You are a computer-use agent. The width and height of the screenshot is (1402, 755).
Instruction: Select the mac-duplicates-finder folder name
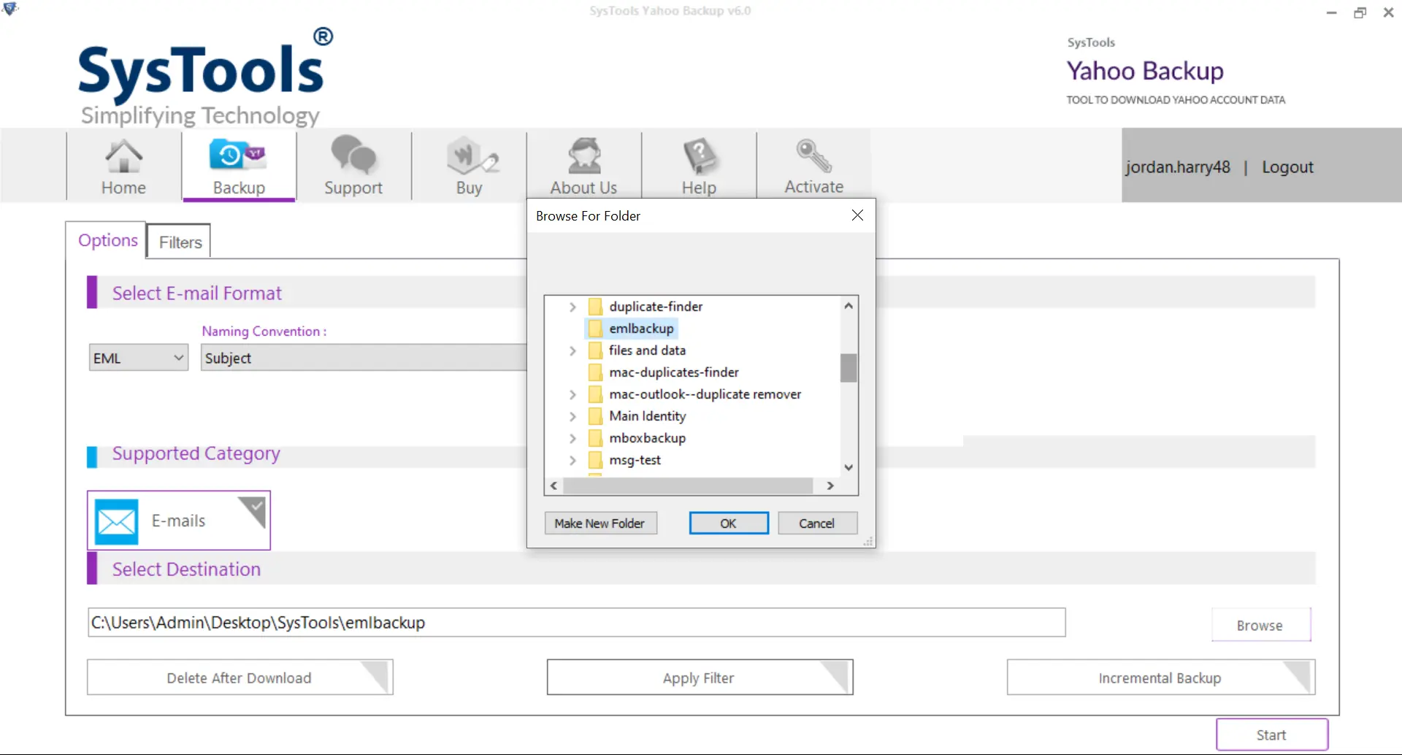674,372
